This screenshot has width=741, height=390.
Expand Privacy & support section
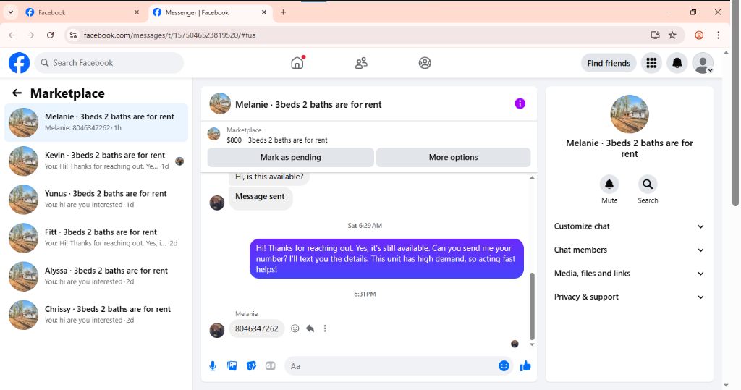pos(629,297)
